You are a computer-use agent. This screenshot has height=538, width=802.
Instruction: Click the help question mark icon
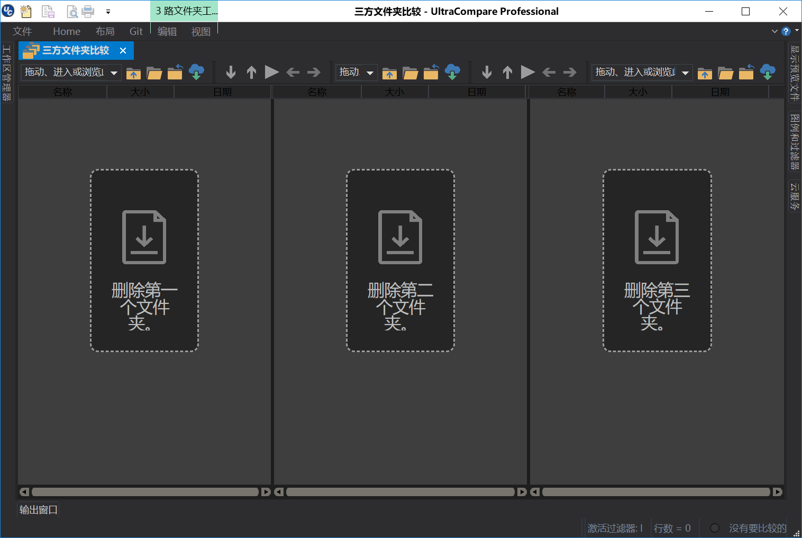(x=786, y=31)
